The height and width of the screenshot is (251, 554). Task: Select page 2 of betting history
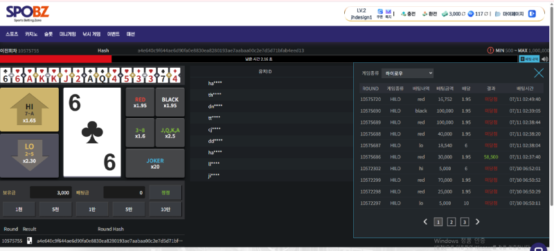point(452,222)
